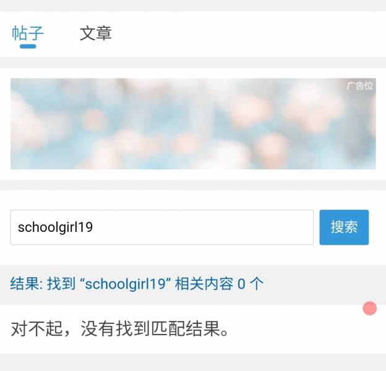Image resolution: width=386 pixels, height=371 pixels.
Task: Select the 文章 search category
Action: click(95, 33)
